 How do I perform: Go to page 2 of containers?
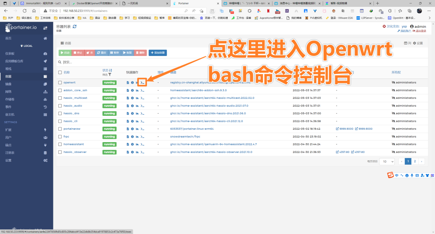pyautogui.click(x=415, y=161)
